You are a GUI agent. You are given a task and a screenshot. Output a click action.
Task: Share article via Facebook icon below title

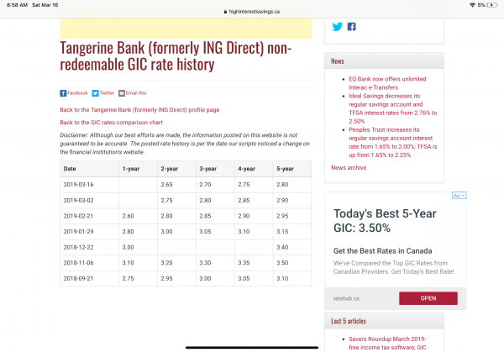[x=63, y=93]
